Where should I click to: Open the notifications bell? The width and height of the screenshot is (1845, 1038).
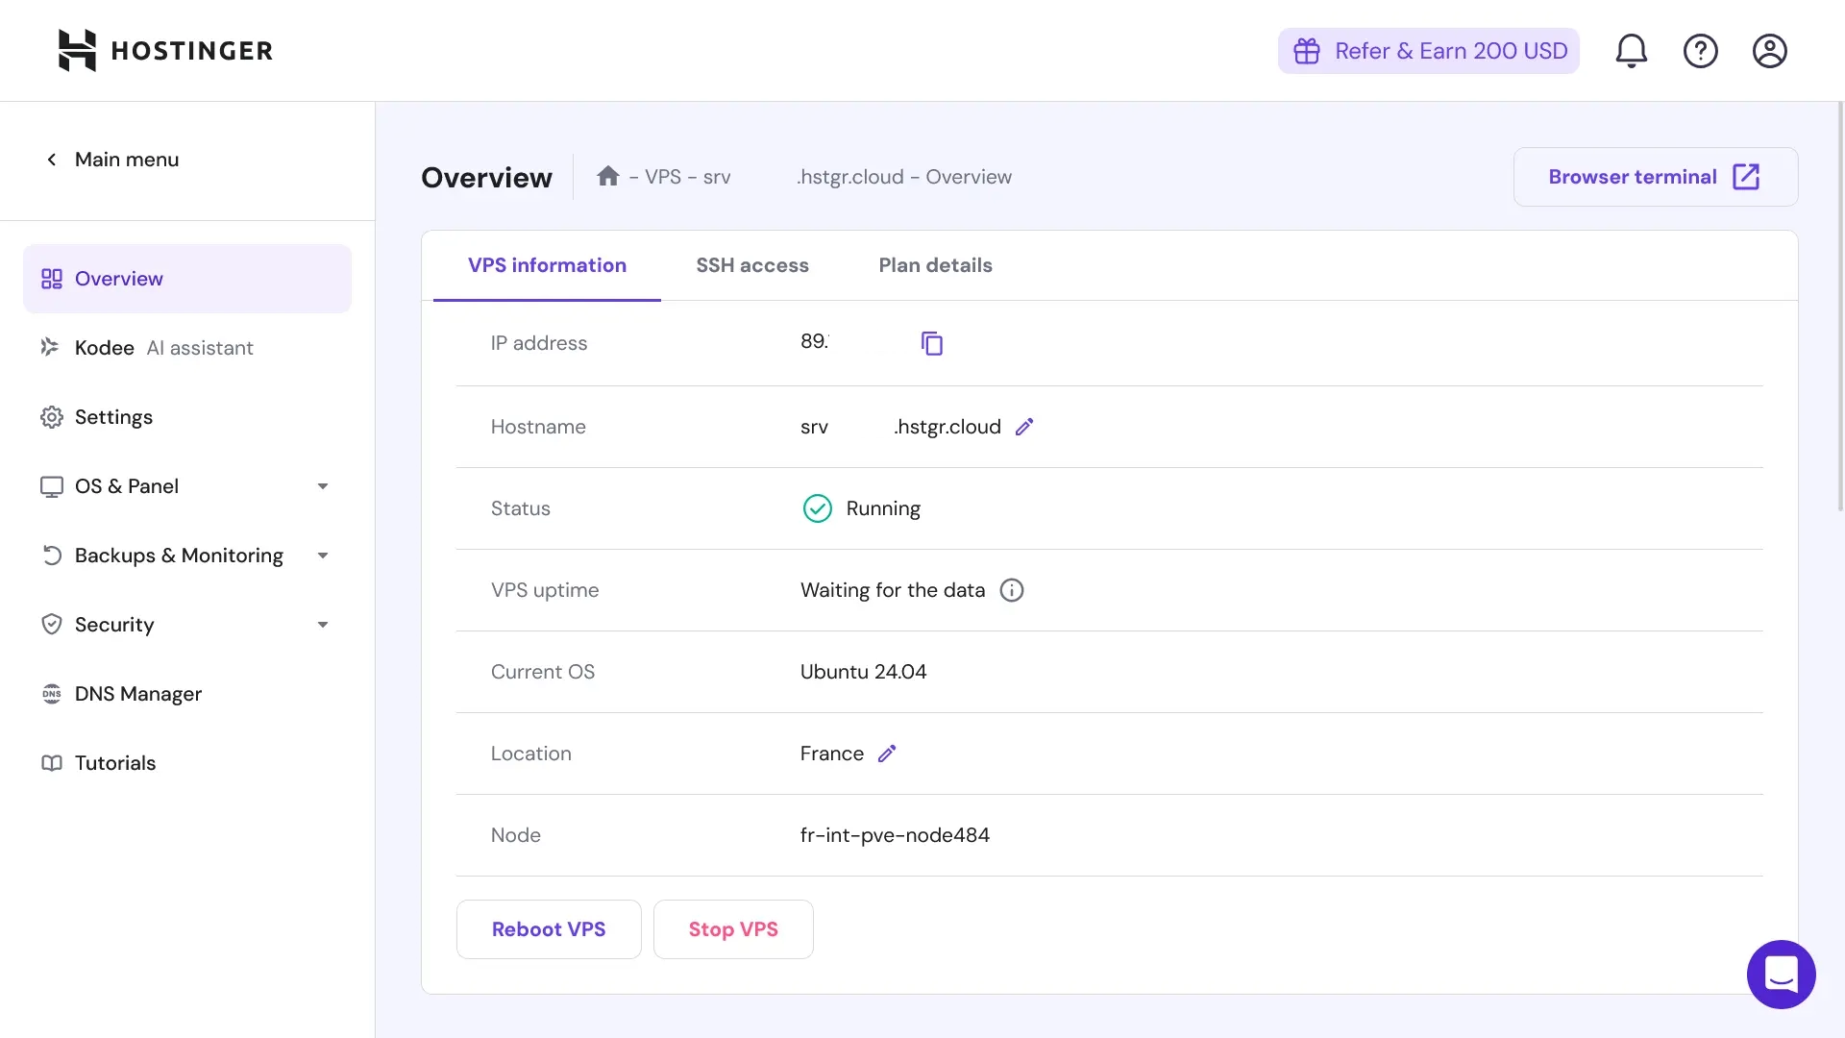1631,51
